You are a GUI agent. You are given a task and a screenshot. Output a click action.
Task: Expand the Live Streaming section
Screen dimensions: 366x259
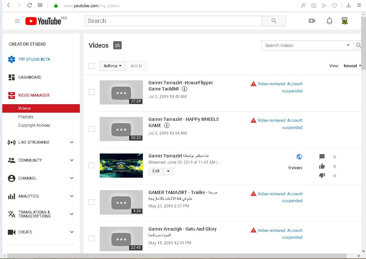pyautogui.click(x=72, y=142)
